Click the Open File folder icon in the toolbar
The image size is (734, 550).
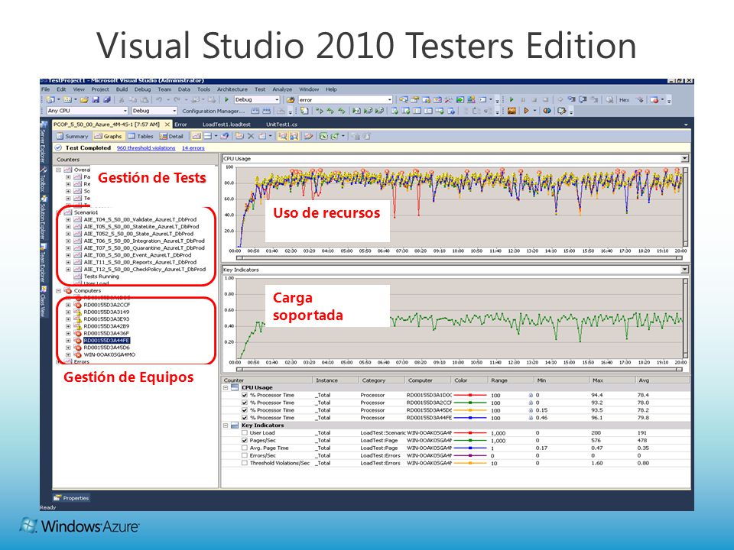(84, 99)
